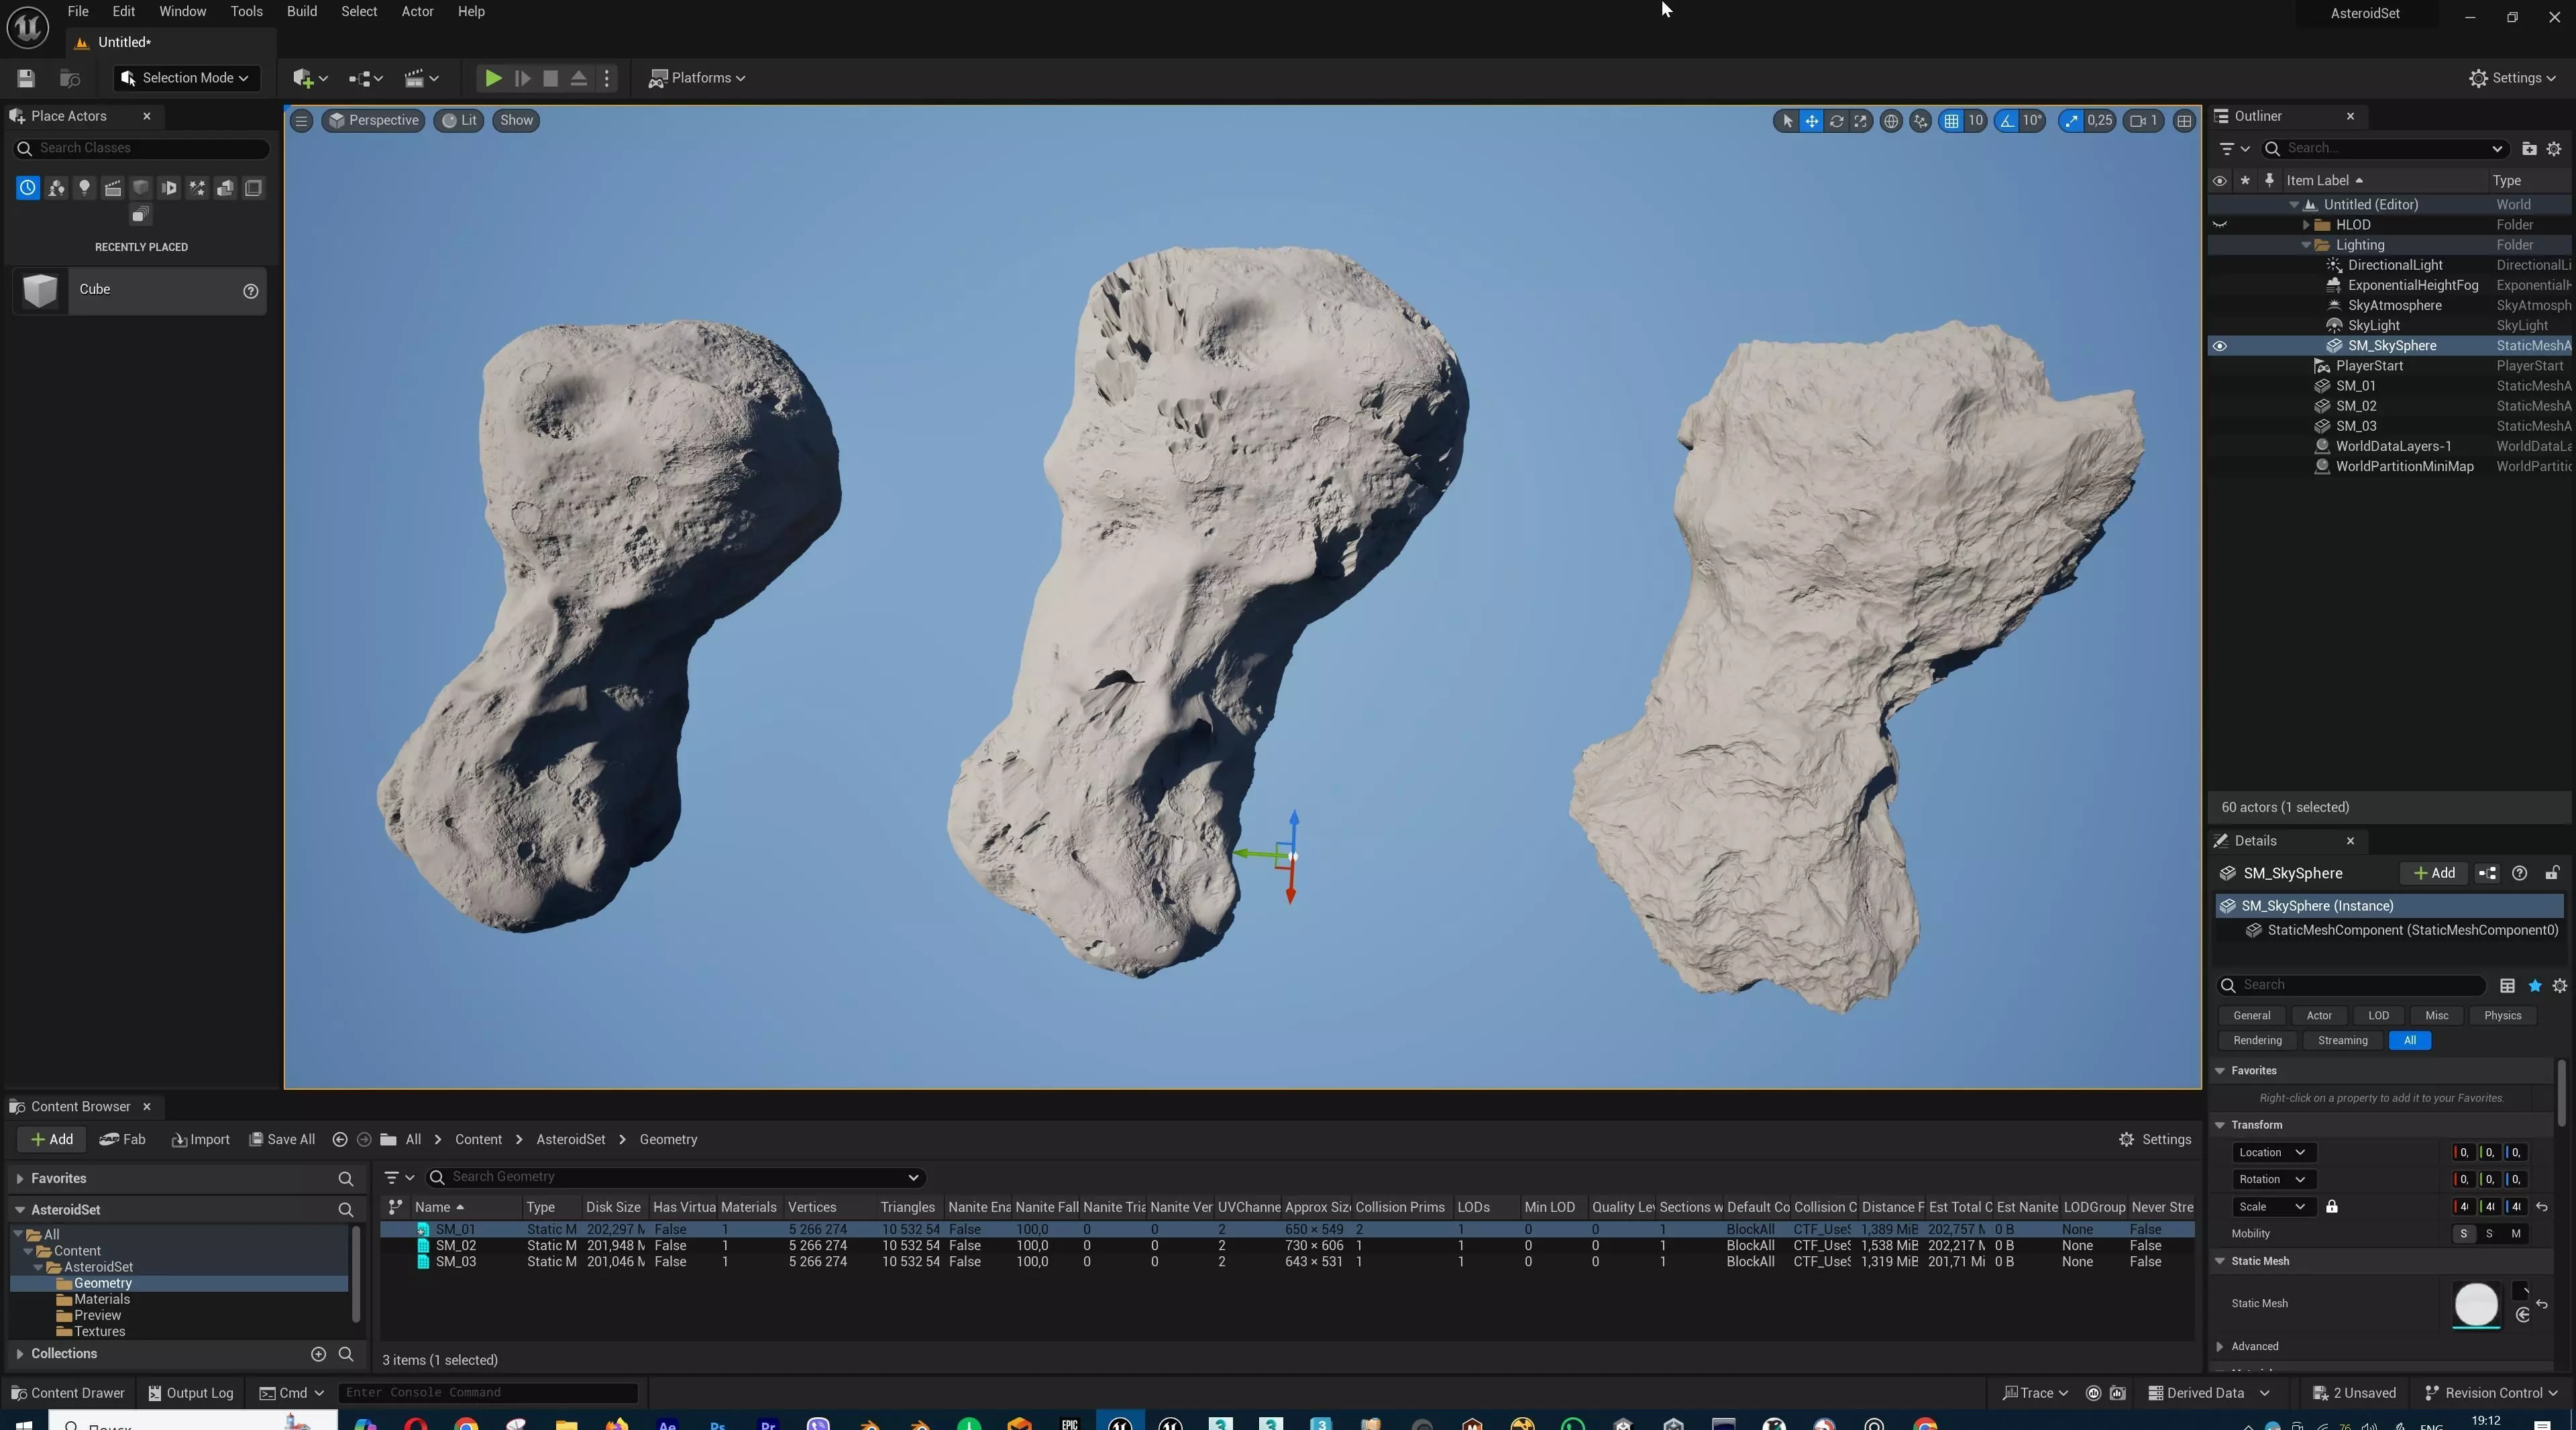
Task: Click the Play in editor button
Action: (x=493, y=78)
